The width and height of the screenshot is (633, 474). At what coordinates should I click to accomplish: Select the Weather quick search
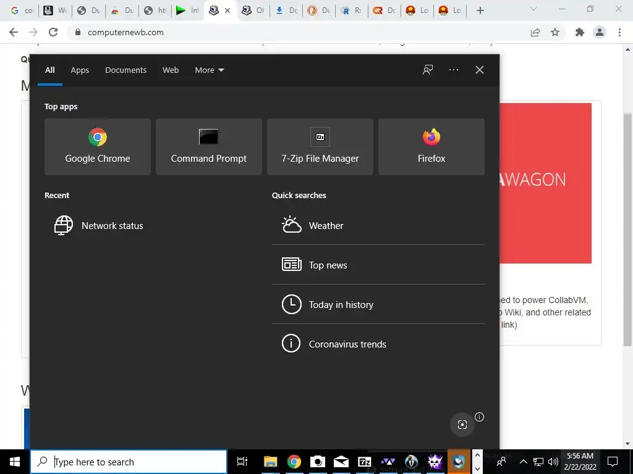click(x=378, y=225)
